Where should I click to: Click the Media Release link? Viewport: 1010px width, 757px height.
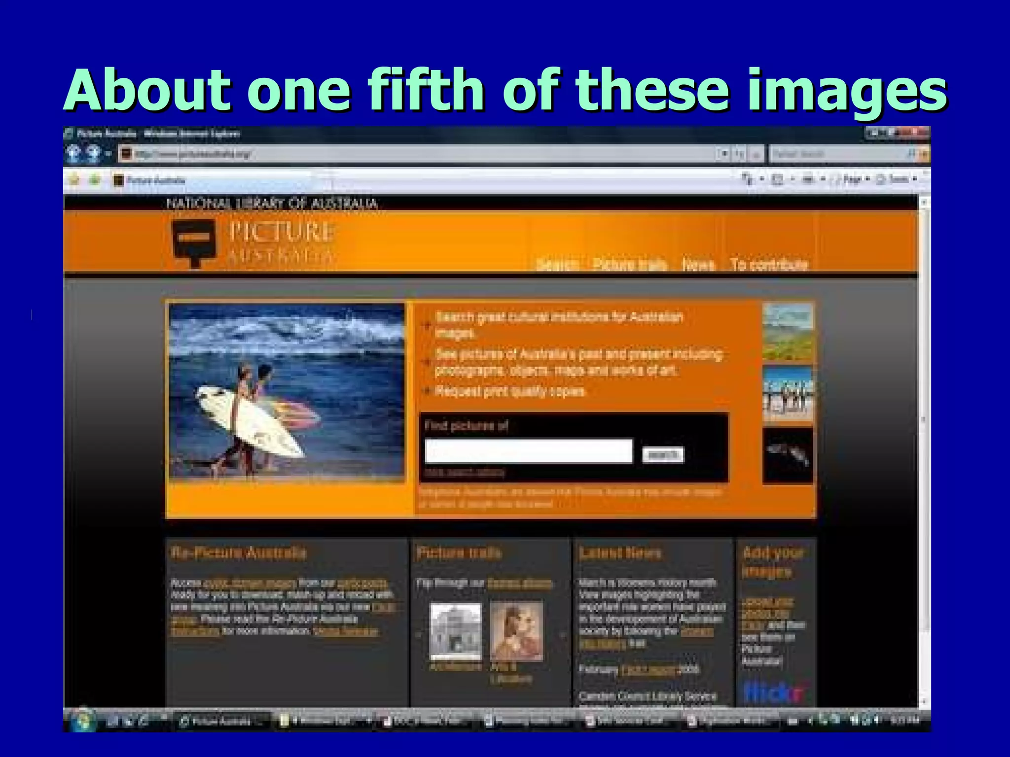pyautogui.click(x=346, y=631)
